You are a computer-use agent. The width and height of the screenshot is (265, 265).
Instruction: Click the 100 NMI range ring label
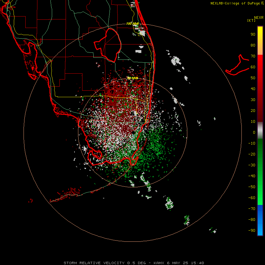point(132,24)
